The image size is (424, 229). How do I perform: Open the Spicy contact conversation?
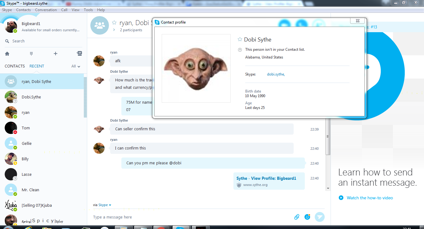point(42,219)
